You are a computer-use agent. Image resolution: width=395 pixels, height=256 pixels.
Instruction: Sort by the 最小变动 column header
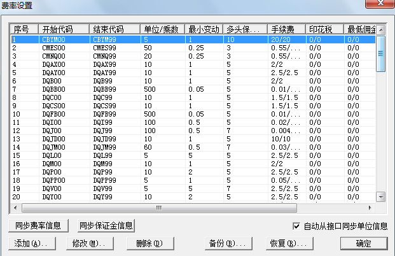[x=204, y=29]
